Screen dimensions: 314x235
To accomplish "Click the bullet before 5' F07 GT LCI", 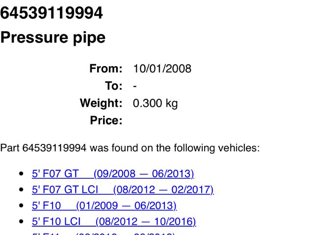I will [21, 190].
